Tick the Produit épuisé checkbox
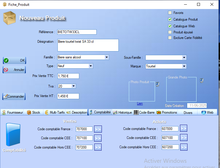The height and width of the screenshot is (168, 220). click(x=170, y=32)
